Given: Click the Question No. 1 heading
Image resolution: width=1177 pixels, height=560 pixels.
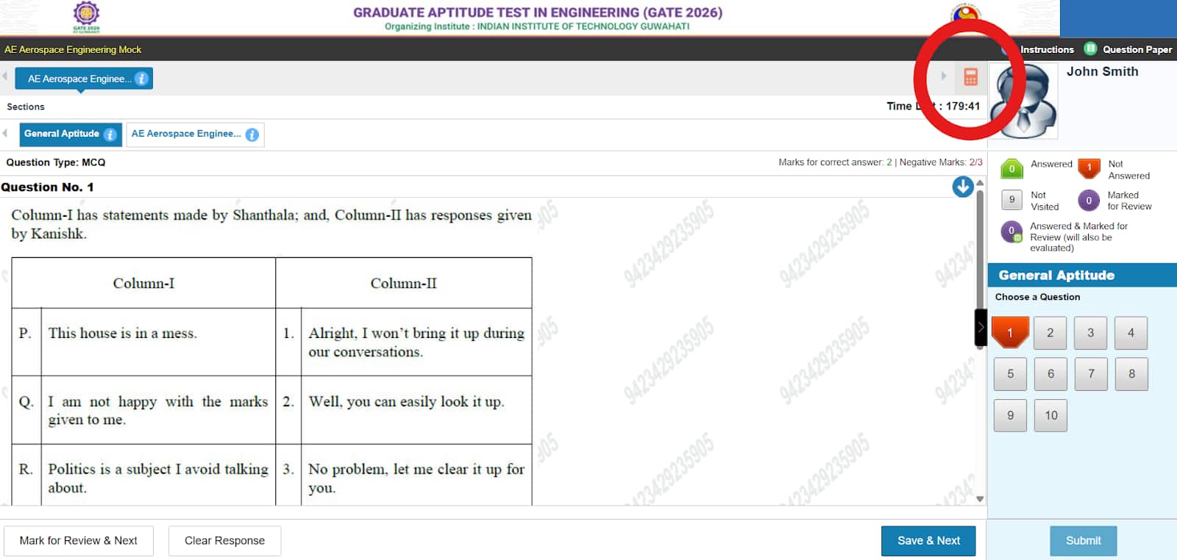Looking at the screenshot, I should pos(47,187).
